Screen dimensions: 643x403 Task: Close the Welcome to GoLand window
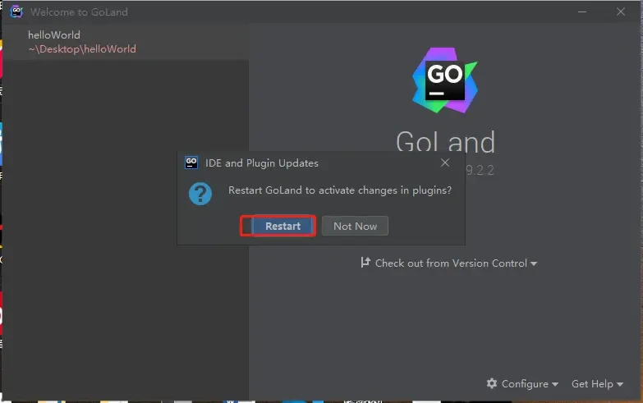tap(621, 12)
